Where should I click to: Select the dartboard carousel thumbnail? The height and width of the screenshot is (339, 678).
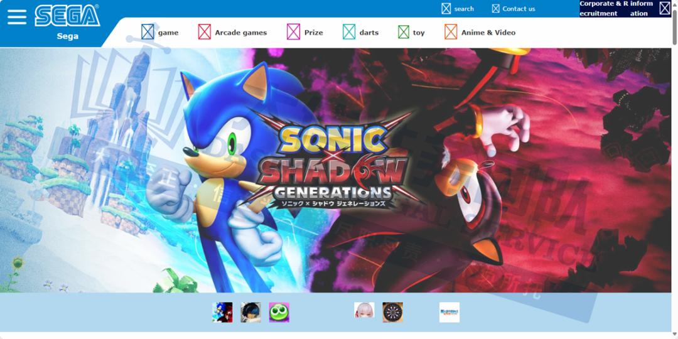tap(392, 312)
